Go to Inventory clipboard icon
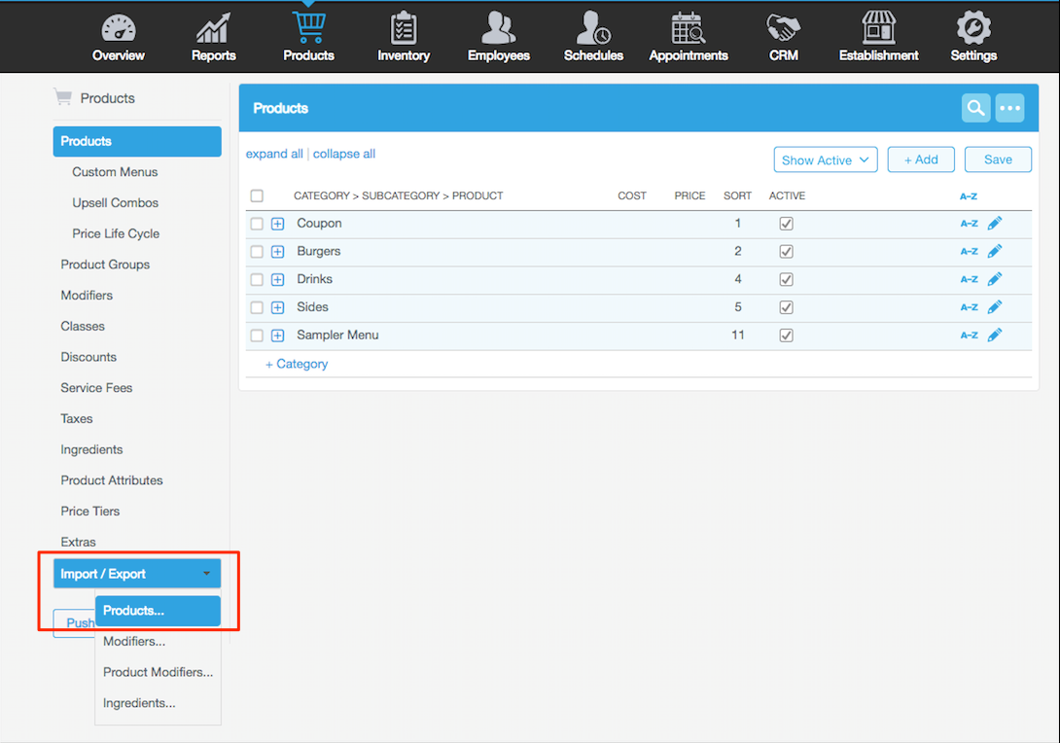 click(x=404, y=29)
